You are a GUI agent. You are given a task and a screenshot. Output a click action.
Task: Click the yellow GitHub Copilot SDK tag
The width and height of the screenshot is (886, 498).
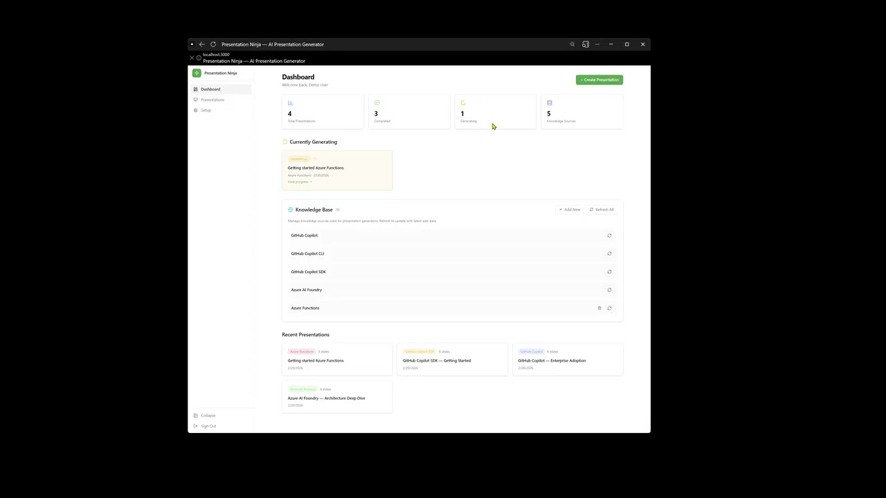pyautogui.click(x=419, y=351)
